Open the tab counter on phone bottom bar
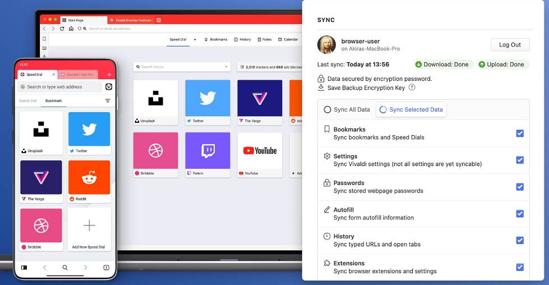 [106, 268]
